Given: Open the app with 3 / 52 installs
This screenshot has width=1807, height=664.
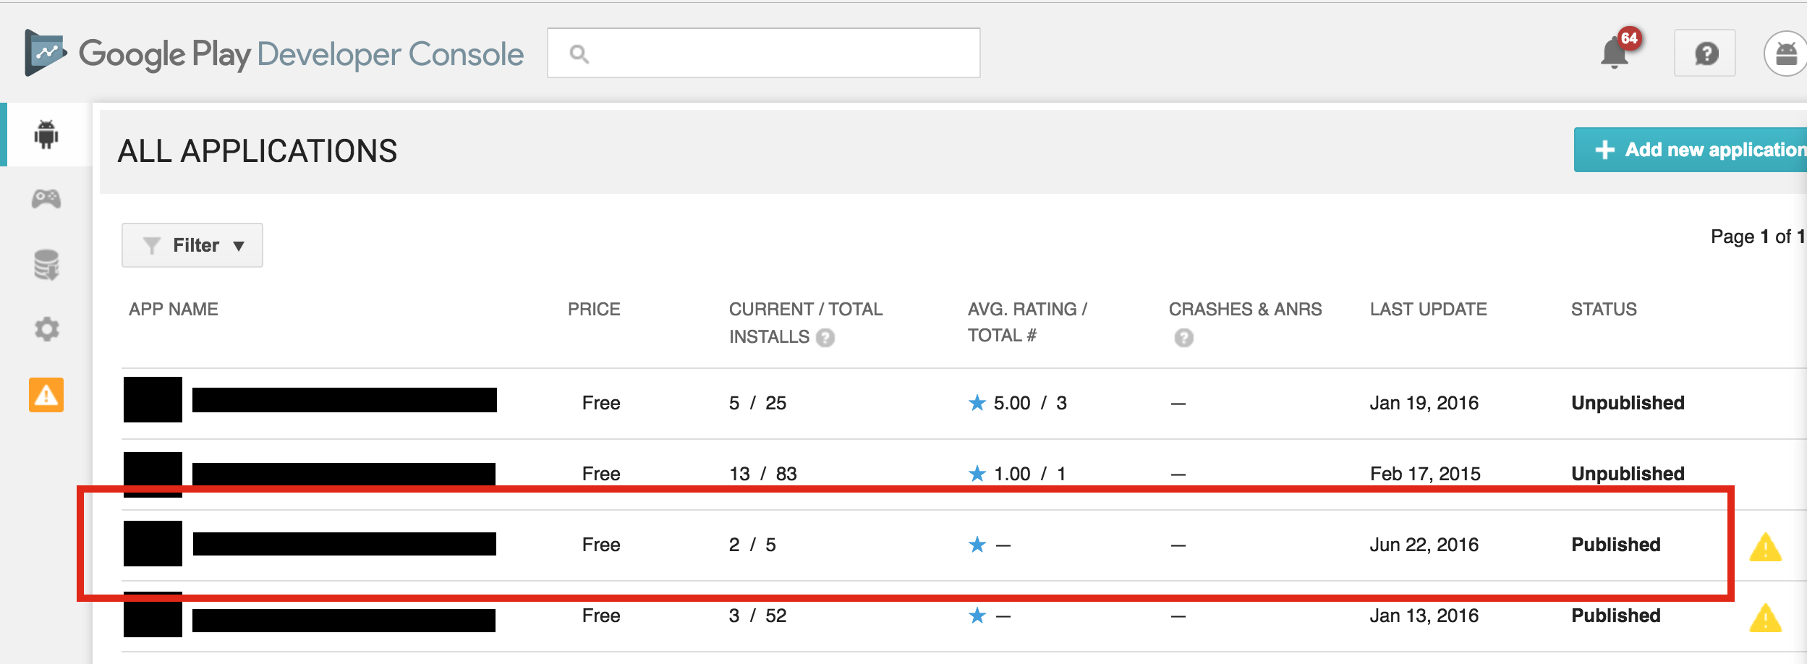Looking at the screenshot, I should pyautogui.click(x=344, y=620).
